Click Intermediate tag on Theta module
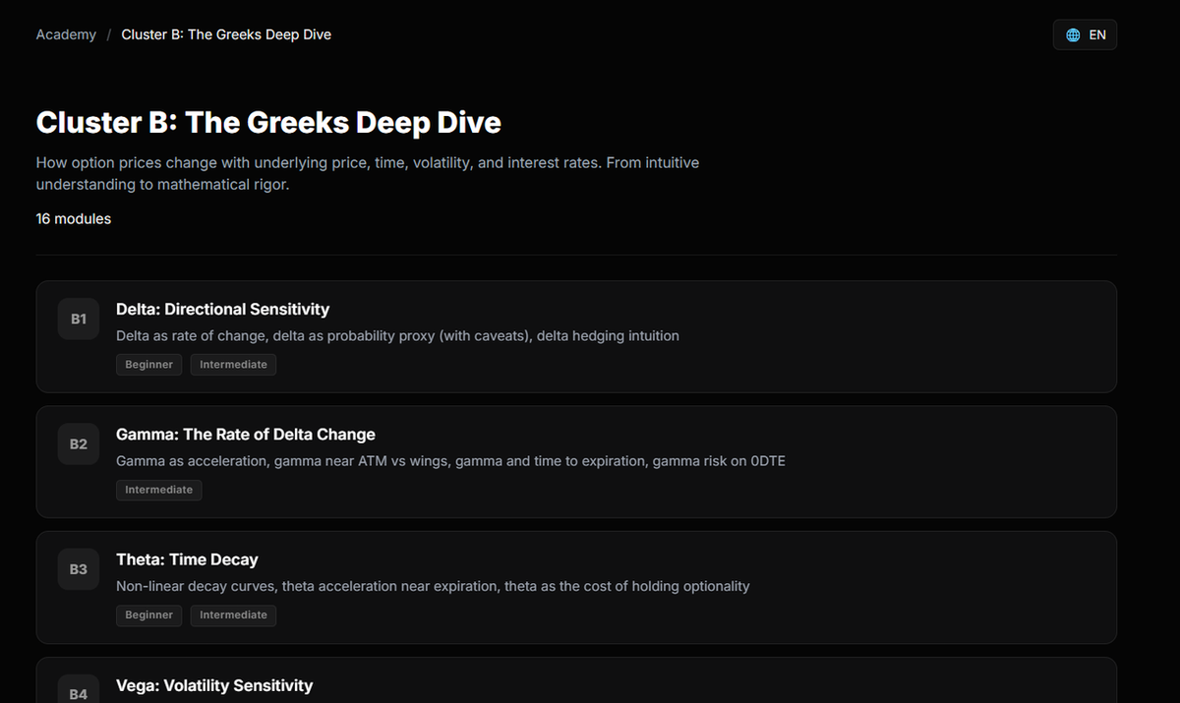The height and width of the screenshot is (703, 1180). [x=233, y=615]
